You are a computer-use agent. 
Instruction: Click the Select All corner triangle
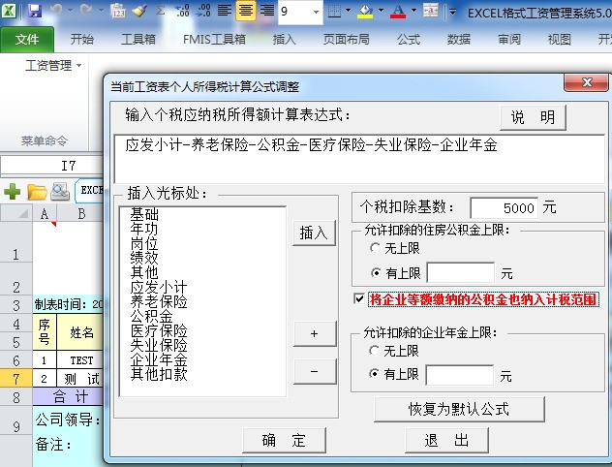tap(16, 213)
